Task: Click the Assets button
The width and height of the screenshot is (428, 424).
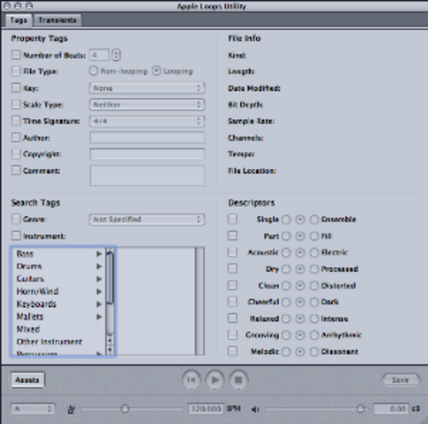Action: point(27,380)
